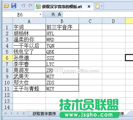Expand the new document dropdown arrow
The width and height of the screenshot is (133, 120).
pos(102,6)
